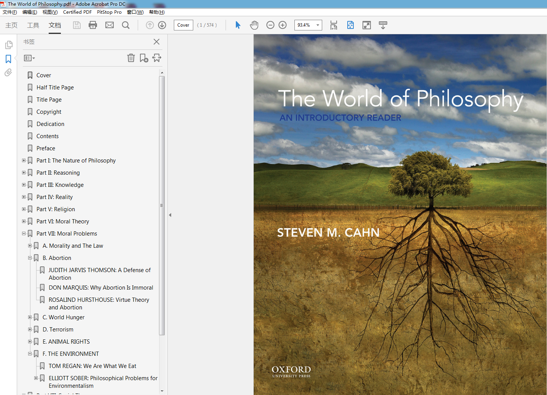Jump to Title Page bookmark
The height and width of the screenshot is (395, 547).
click(49, 100)
